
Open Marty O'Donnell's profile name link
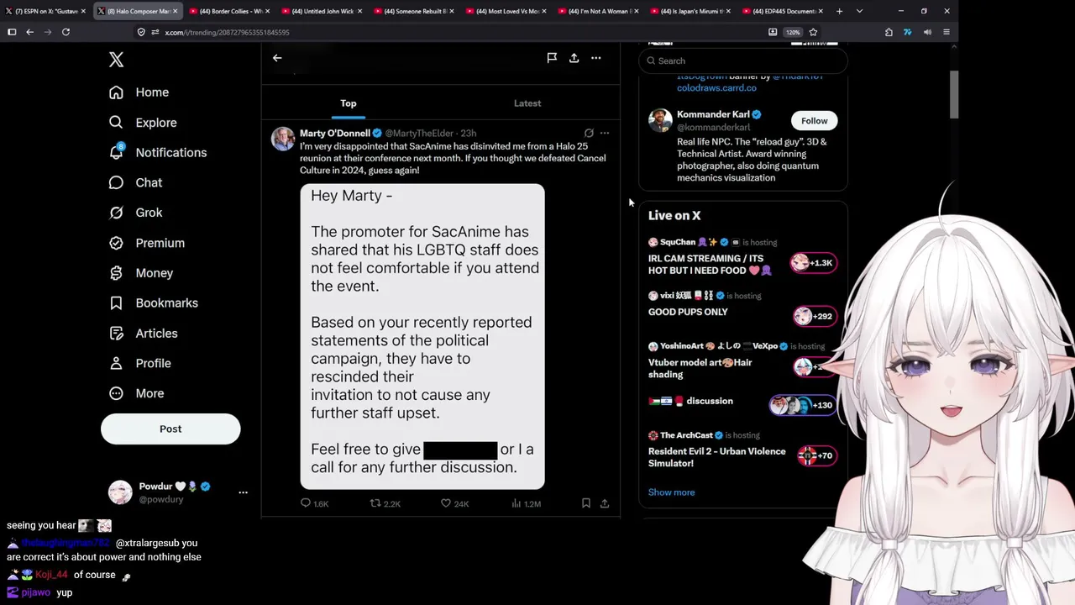335,133
